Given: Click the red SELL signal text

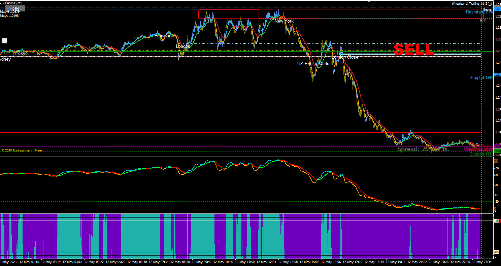Looking at the screenshot, I should (x=414, y=50).
